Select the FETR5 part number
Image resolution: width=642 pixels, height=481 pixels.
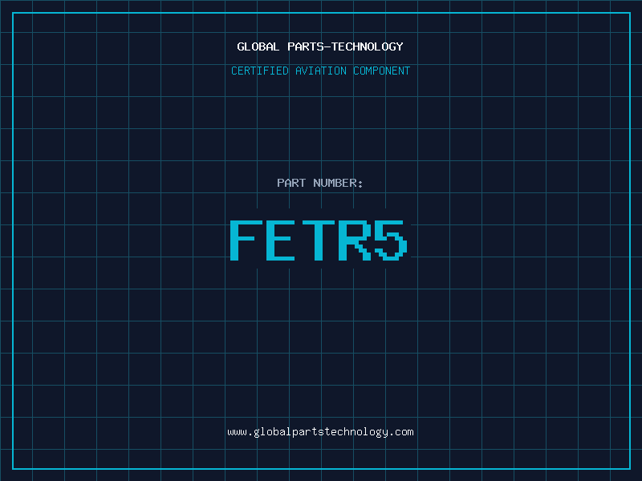tap(319, 240)
